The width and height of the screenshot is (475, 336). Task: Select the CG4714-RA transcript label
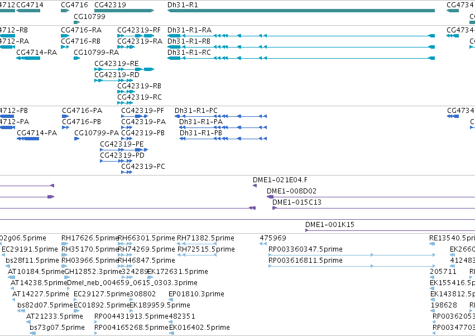(37, 53)
